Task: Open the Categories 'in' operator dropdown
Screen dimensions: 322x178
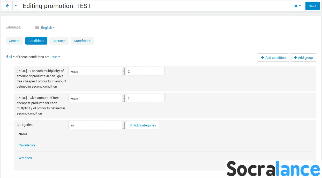Action: click(x=97, y=125)
